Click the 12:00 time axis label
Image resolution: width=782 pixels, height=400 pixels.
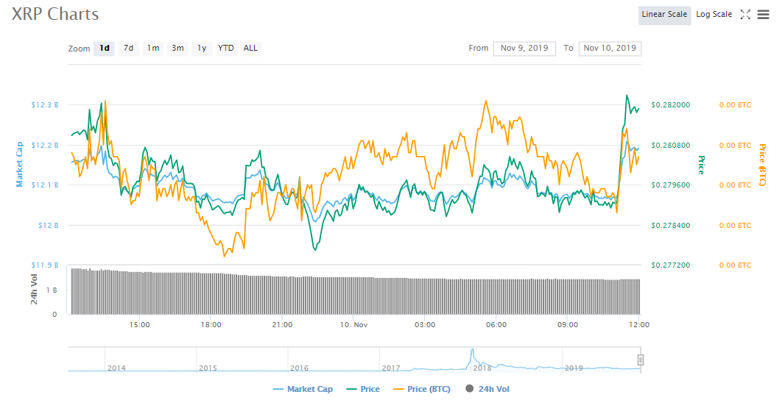pos(639,325)
